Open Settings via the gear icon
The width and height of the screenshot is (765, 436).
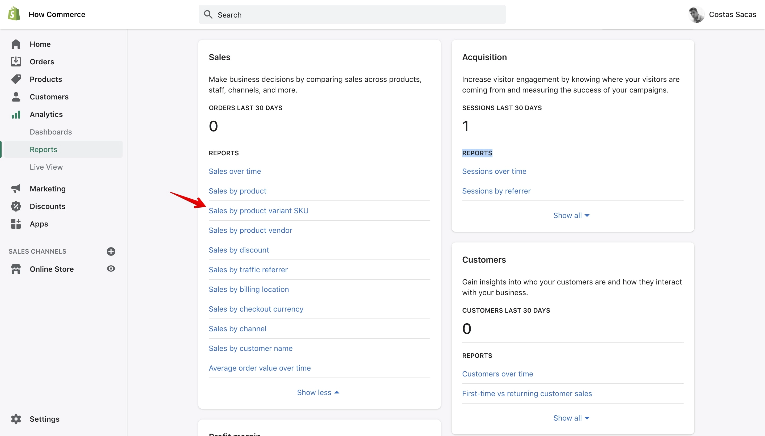click(x=16, y=419)
